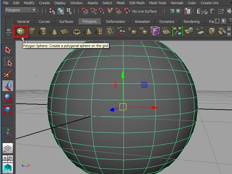Image resolution: width=232 pixels, height=174 pixels.
Task: Create a polygon torus from the shelf
Action: [76, 31]
